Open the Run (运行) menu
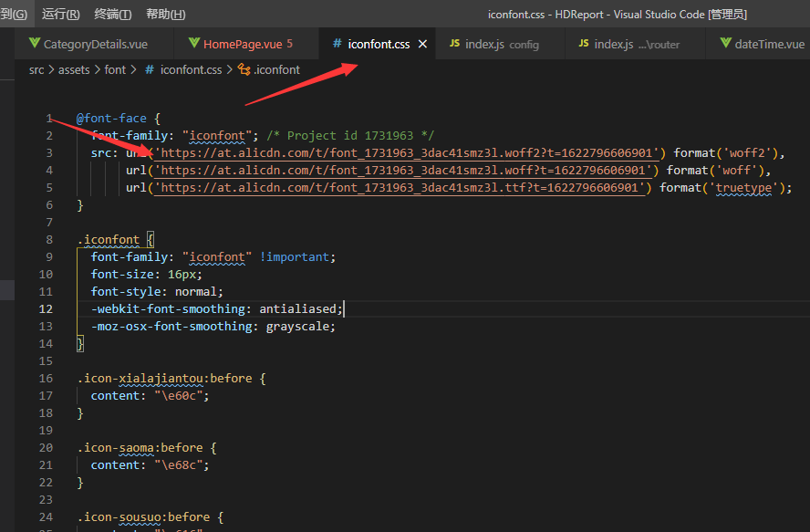810x532 pixels. click(x=60, y=14)
